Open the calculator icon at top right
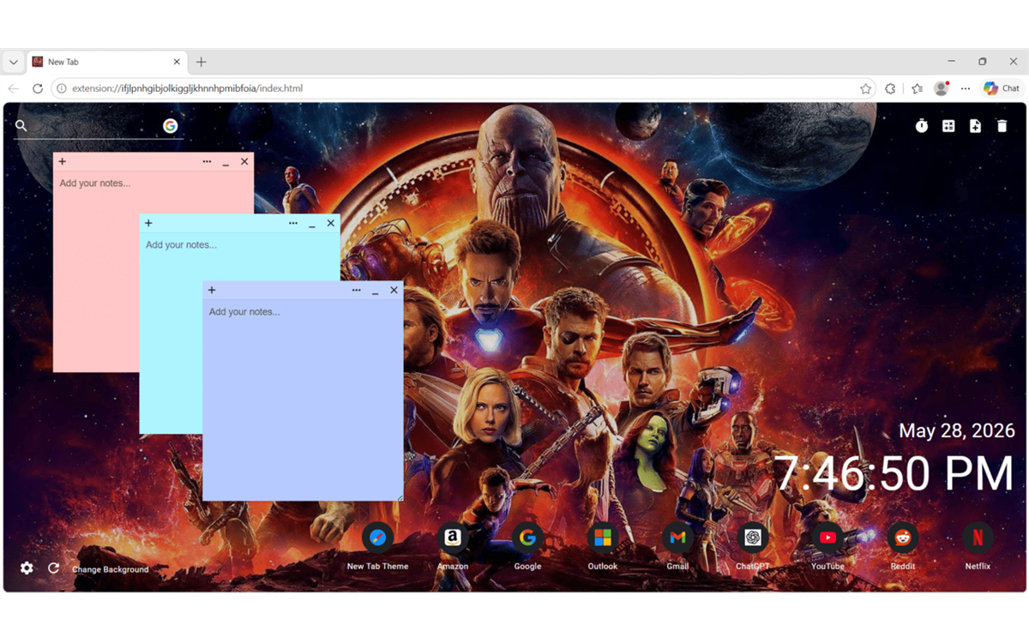This screenshot has height=643, width=1029. 948,126
